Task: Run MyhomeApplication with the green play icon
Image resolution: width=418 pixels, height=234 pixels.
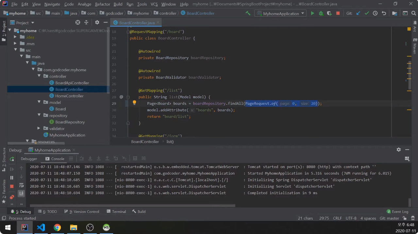Action: (x=312, y=13)
